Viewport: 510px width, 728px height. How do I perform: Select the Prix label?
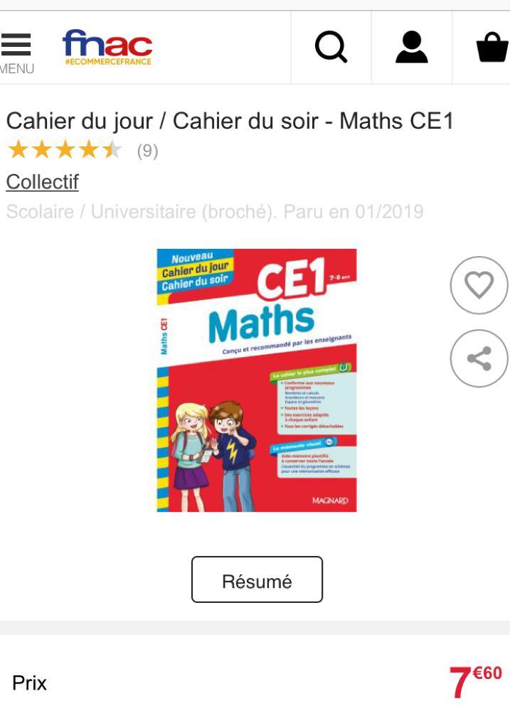[29, 683]
